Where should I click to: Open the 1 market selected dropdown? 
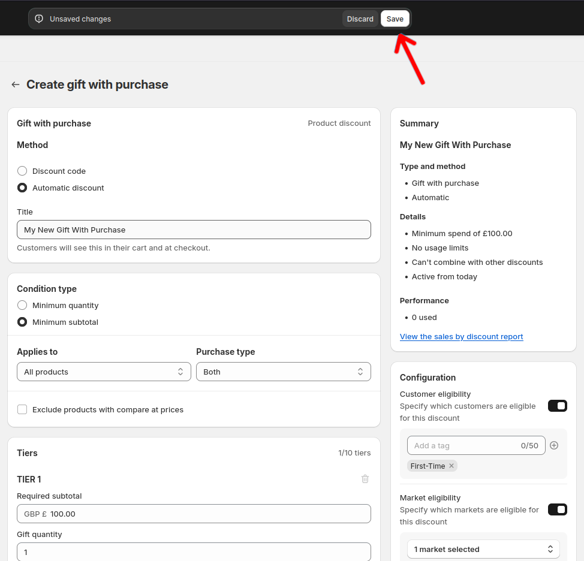(x=483, y=549)
